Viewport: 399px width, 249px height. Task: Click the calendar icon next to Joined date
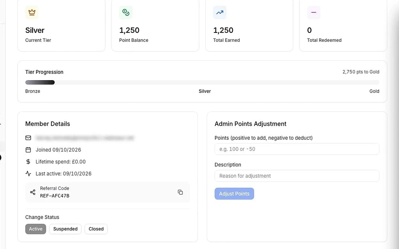pos(28,150)
